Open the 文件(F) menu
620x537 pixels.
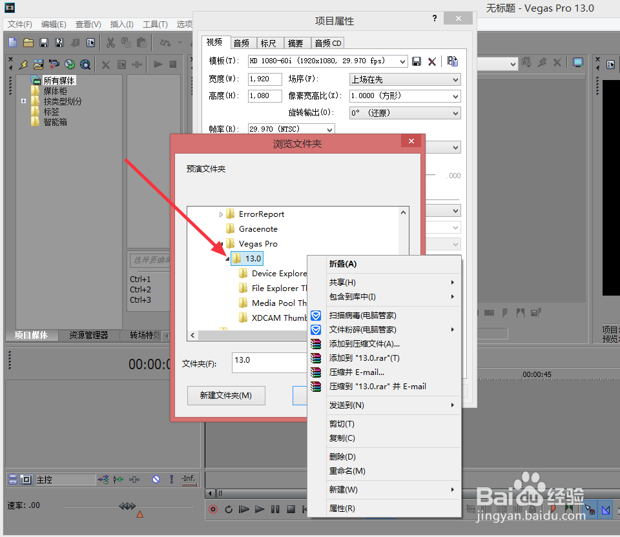[x=20, y=25]
